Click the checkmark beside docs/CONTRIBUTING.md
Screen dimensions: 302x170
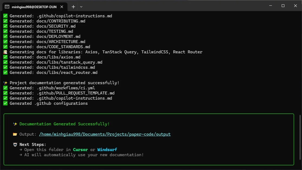(x=5, y=21)
